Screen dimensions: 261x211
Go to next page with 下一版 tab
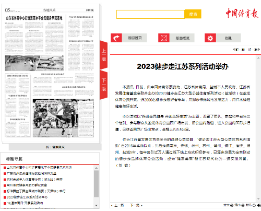point(104,85)
